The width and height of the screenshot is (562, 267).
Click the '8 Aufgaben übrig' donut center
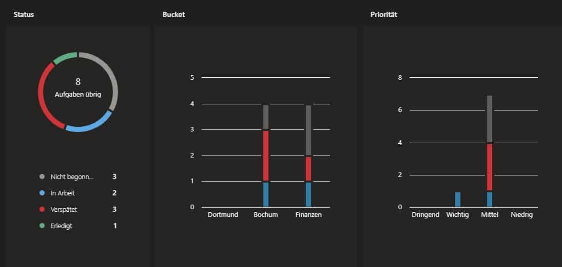(78, 88)
